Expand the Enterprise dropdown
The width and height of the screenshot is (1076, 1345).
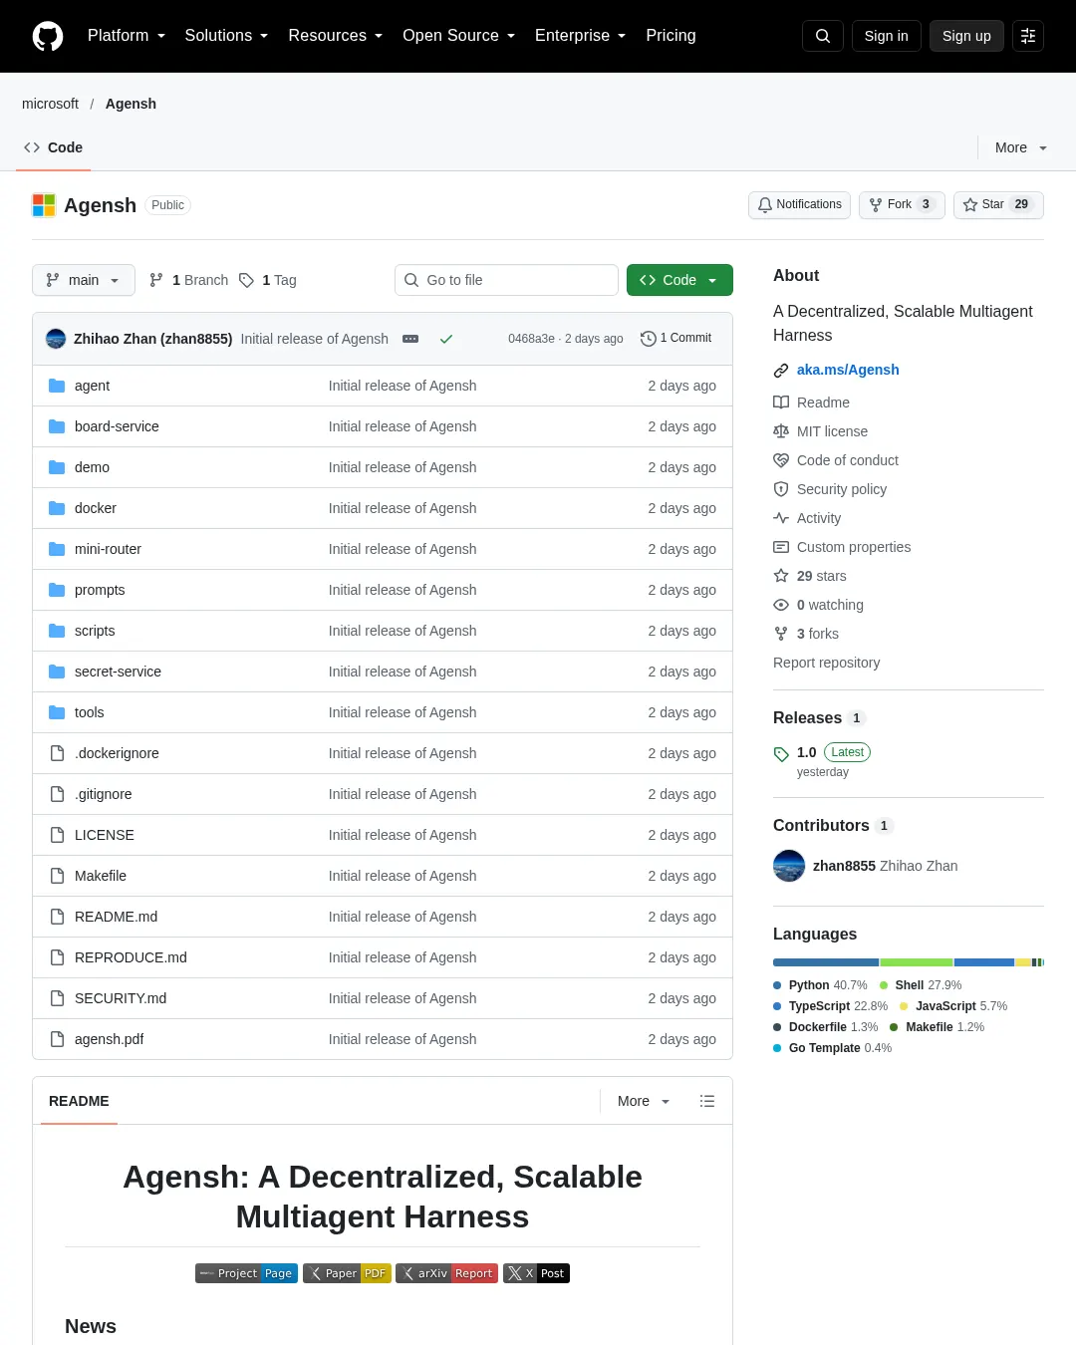tap(581, 36)
